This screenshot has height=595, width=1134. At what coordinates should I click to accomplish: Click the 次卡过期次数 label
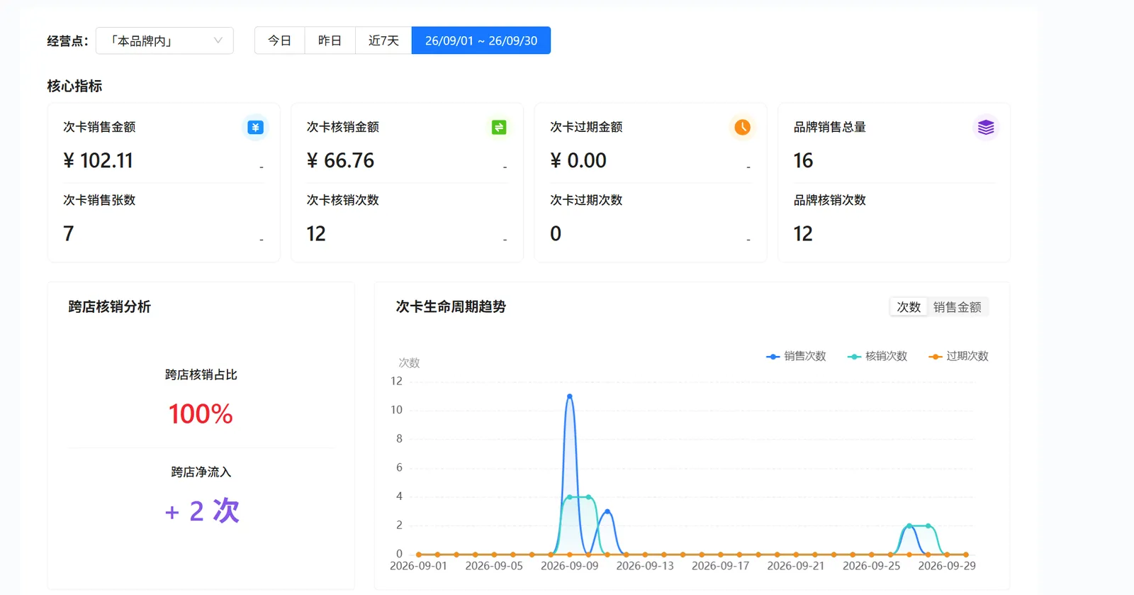pyautogui.click(x=586, y=200)
